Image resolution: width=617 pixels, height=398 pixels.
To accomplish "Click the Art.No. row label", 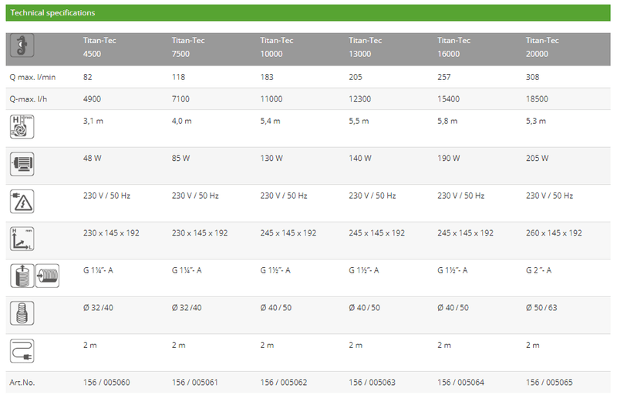I will 22,382.
